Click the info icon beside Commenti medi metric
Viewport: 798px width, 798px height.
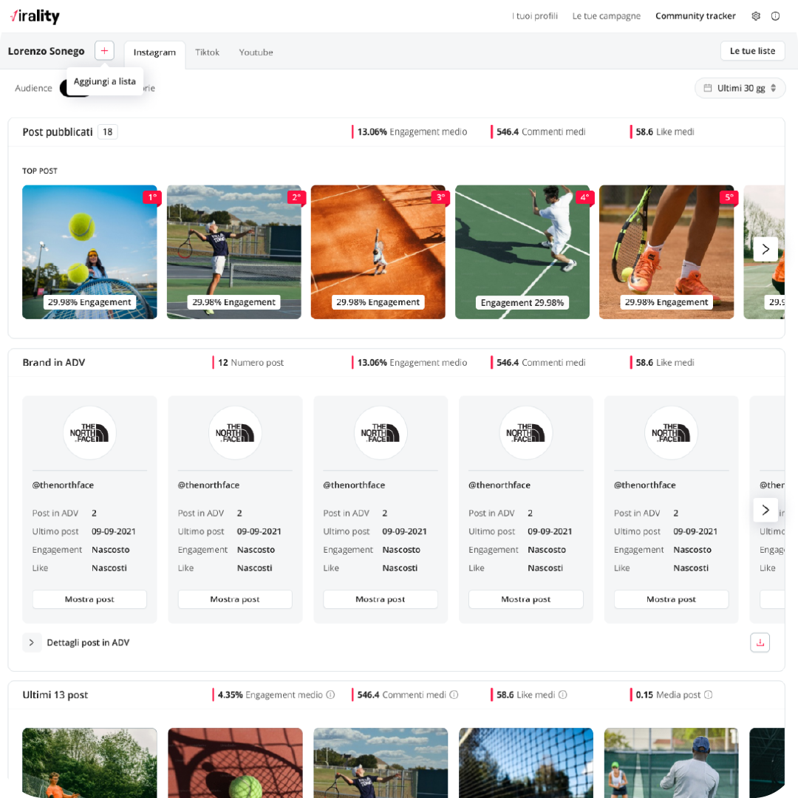(x=454, y=695)
